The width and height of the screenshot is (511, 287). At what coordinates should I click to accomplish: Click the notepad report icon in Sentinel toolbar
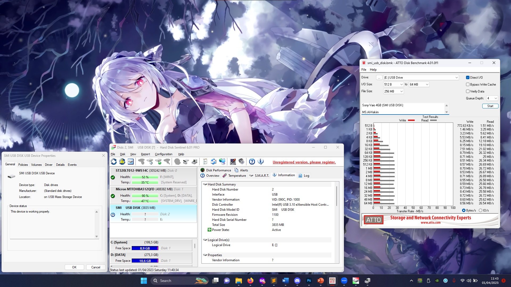[205, 162]
